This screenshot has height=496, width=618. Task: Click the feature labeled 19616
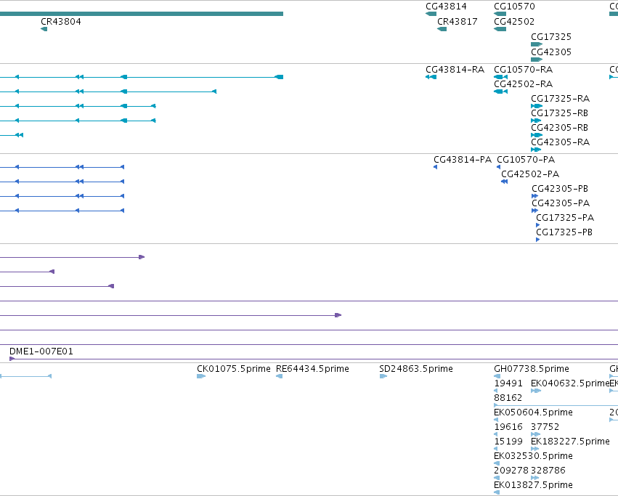tap(496, 434)
